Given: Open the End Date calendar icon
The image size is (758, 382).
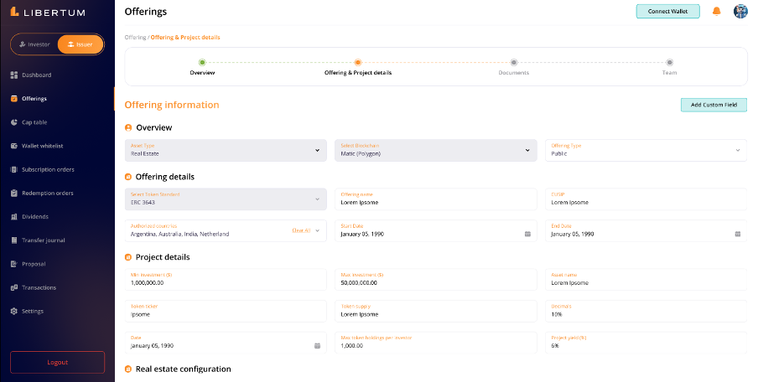Looking at the screenshot, I should 737,234.
